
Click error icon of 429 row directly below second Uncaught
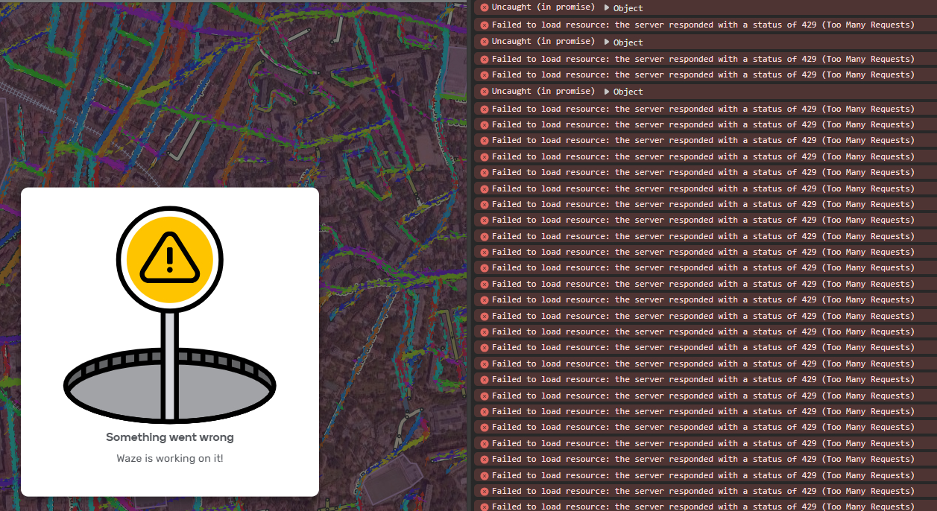[484, 59]
